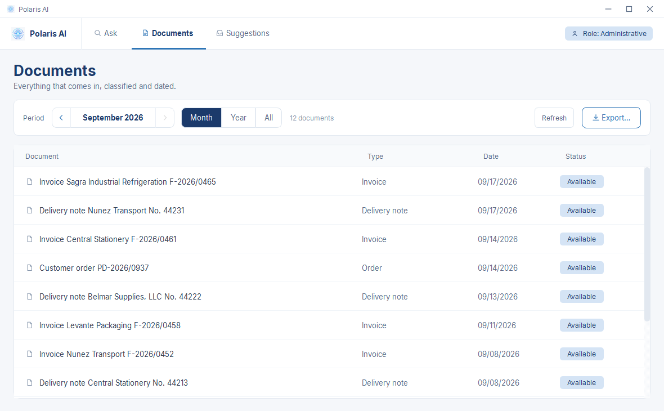Click the Delivery note type cell for No. 44222
This screenshot has height=411, width=664.
384,297
